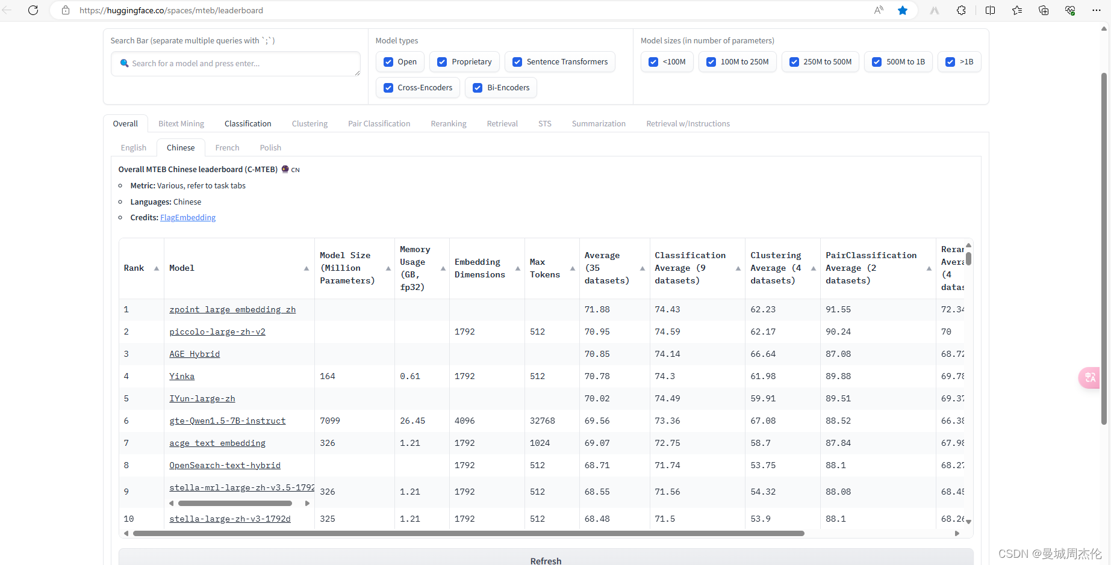Viewport: 1111px width, 565px height.
Task: Click the browser back arrow
Action: (7, 10)
